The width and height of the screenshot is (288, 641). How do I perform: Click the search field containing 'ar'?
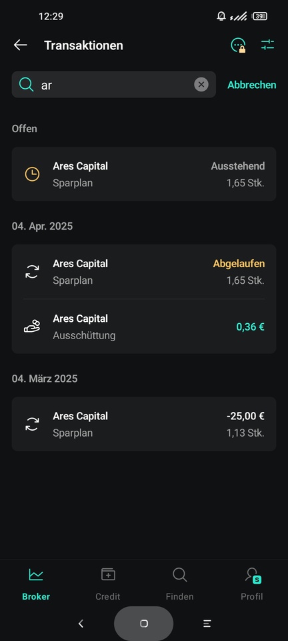[x=114, y=85]
